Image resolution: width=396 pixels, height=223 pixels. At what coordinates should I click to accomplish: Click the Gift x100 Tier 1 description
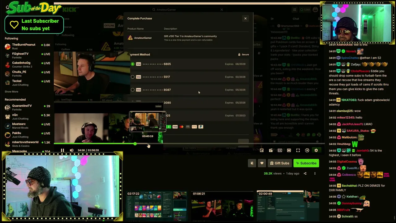click(190, 36)
